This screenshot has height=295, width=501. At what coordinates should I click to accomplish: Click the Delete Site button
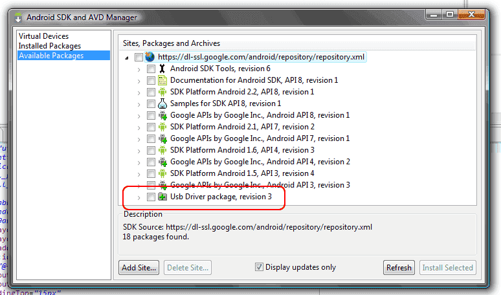point(188,268)
